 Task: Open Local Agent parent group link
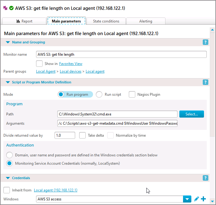tap(46, 71)
